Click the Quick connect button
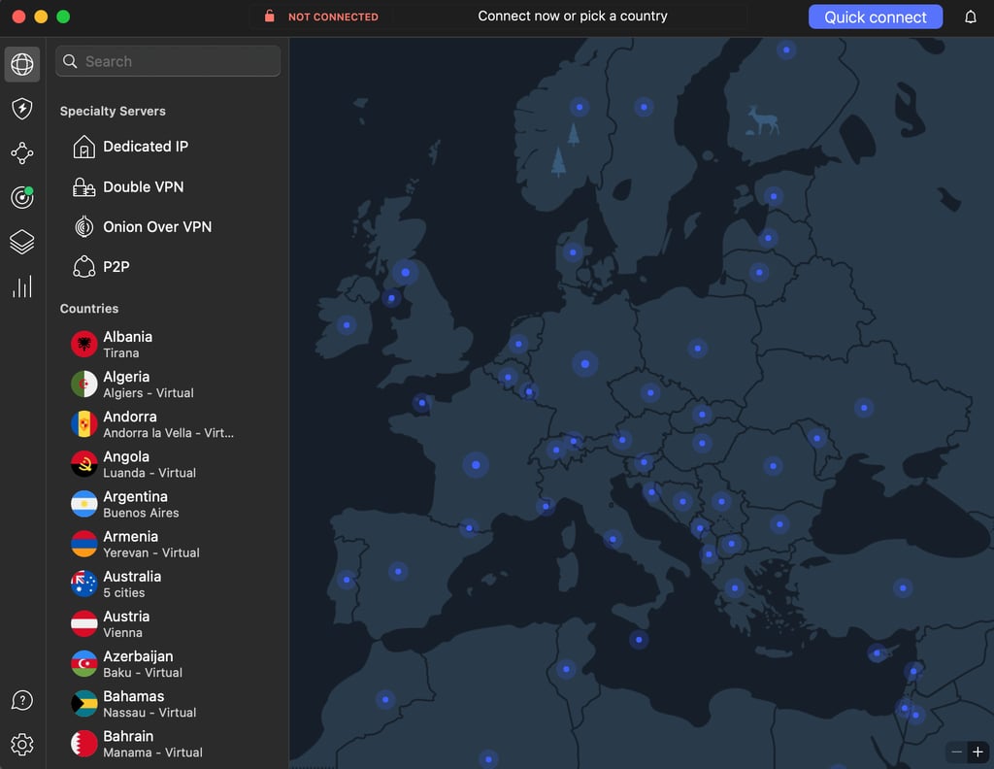Image resolution: width=994 pixels, height=769 pixels. pyautogui.click(x=875, y=17)
